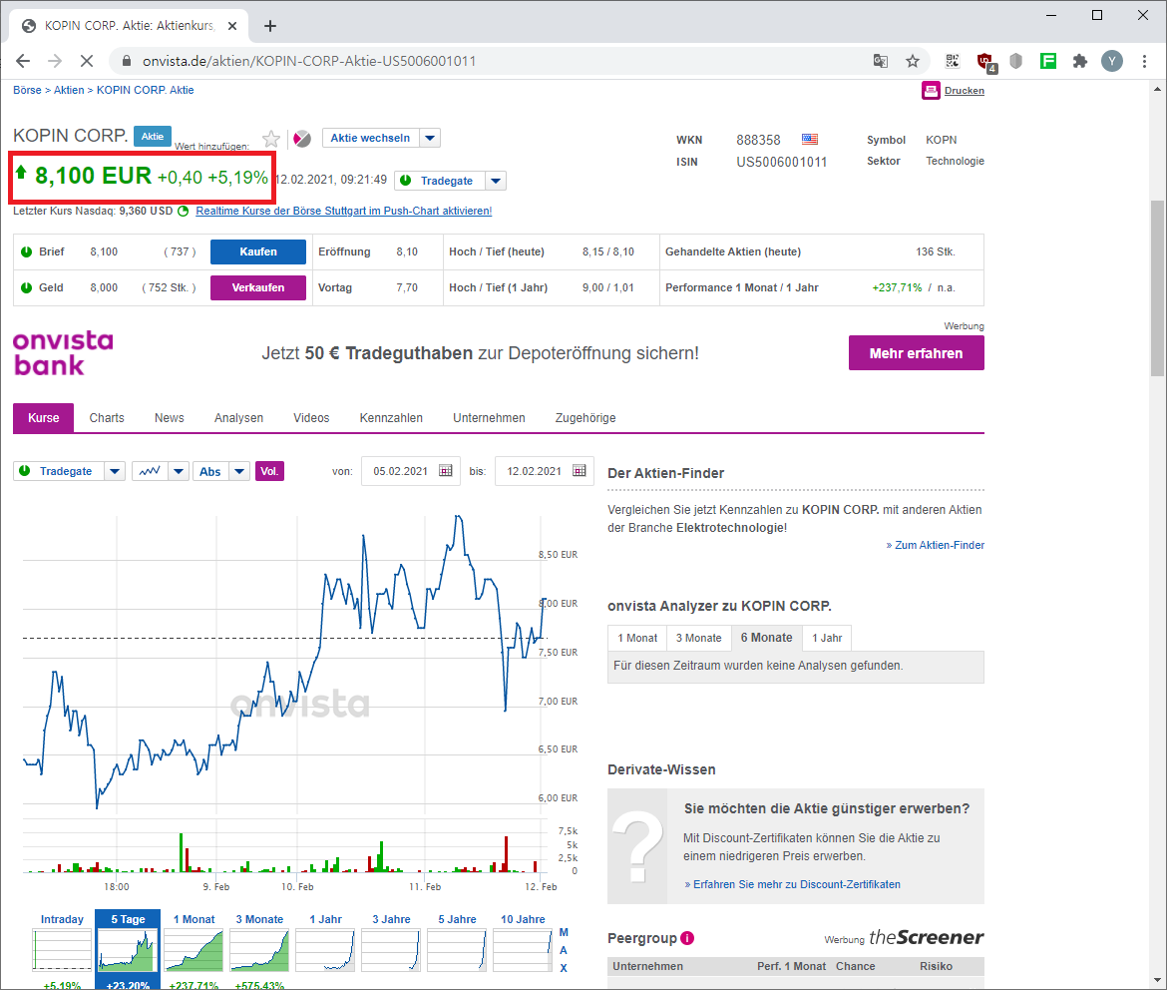Click the Börse breadcrumb link
This screenshot has width=1167, height=990.
click(x=28, y=90)
